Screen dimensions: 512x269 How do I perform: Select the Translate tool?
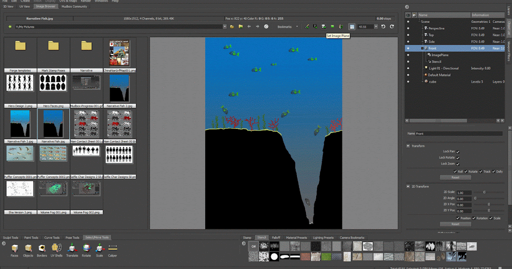tap(72, 249)
